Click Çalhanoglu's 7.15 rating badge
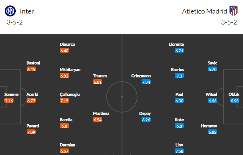This screenshot has height=155, width=243. (64, 101)
